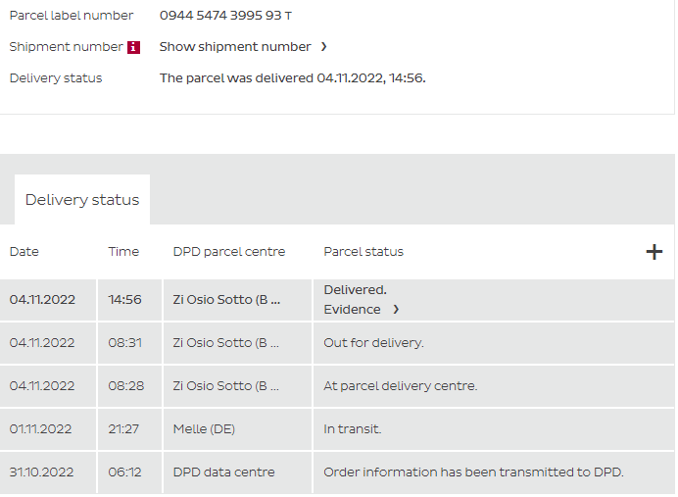
Task: Click the truncated Zi Osio Sotto cell at 08:31
Action: (226, 343)
